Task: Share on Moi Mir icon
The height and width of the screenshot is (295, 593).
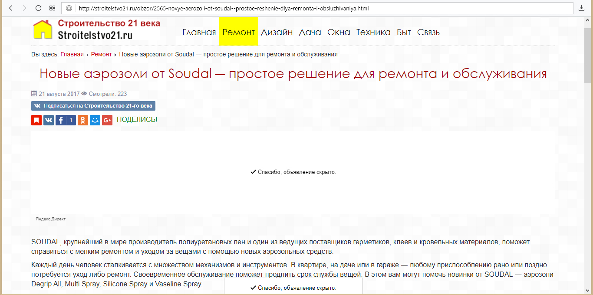Action: pos(95,120)
